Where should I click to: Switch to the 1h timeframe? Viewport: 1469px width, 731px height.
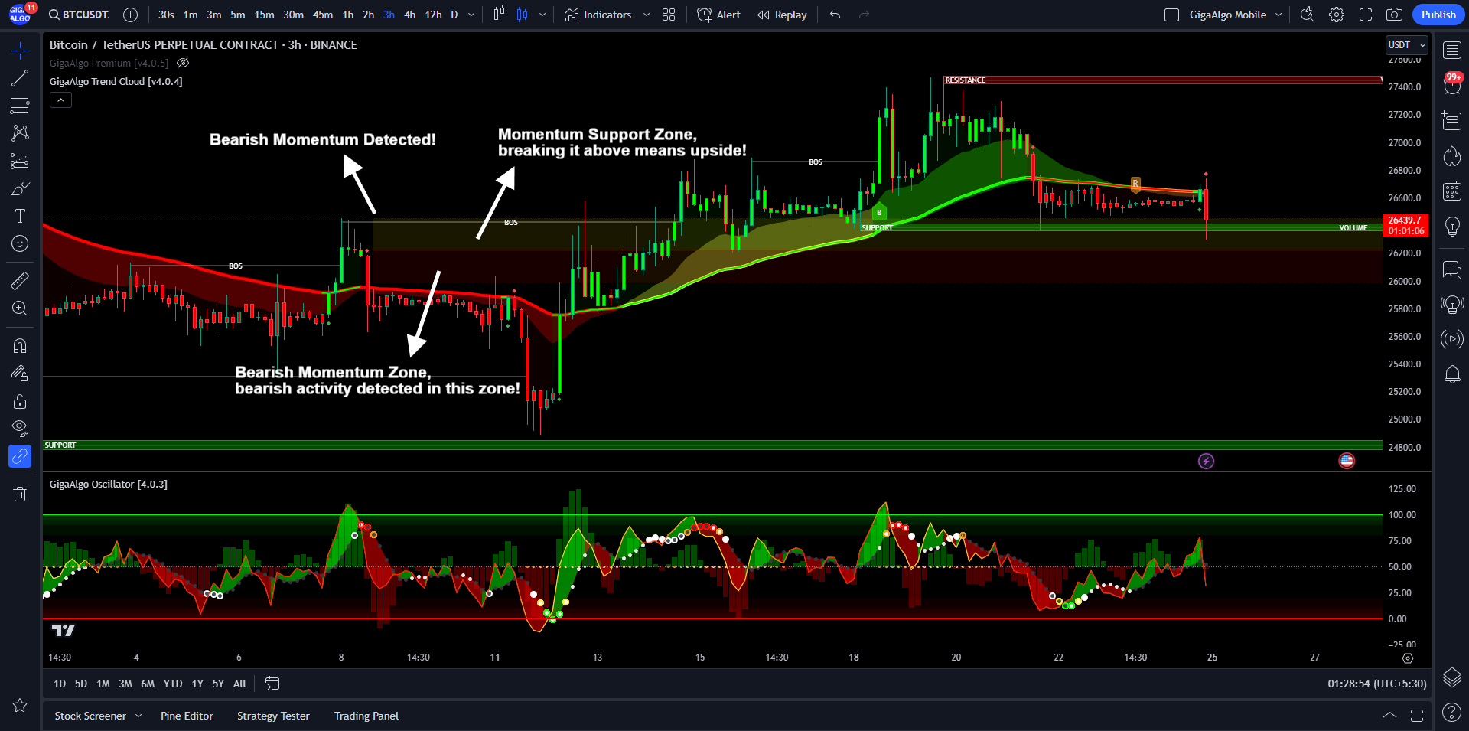point(348,15)
